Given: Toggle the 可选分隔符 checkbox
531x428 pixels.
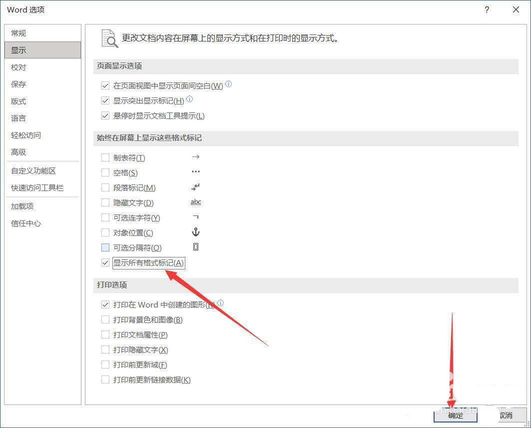Looking at the screenshot, I should coord(105,247).
